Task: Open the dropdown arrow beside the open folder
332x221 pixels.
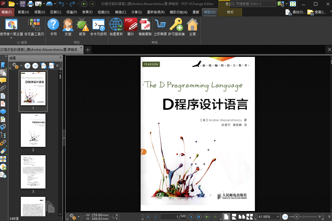Action: click(x=17, y=4)
